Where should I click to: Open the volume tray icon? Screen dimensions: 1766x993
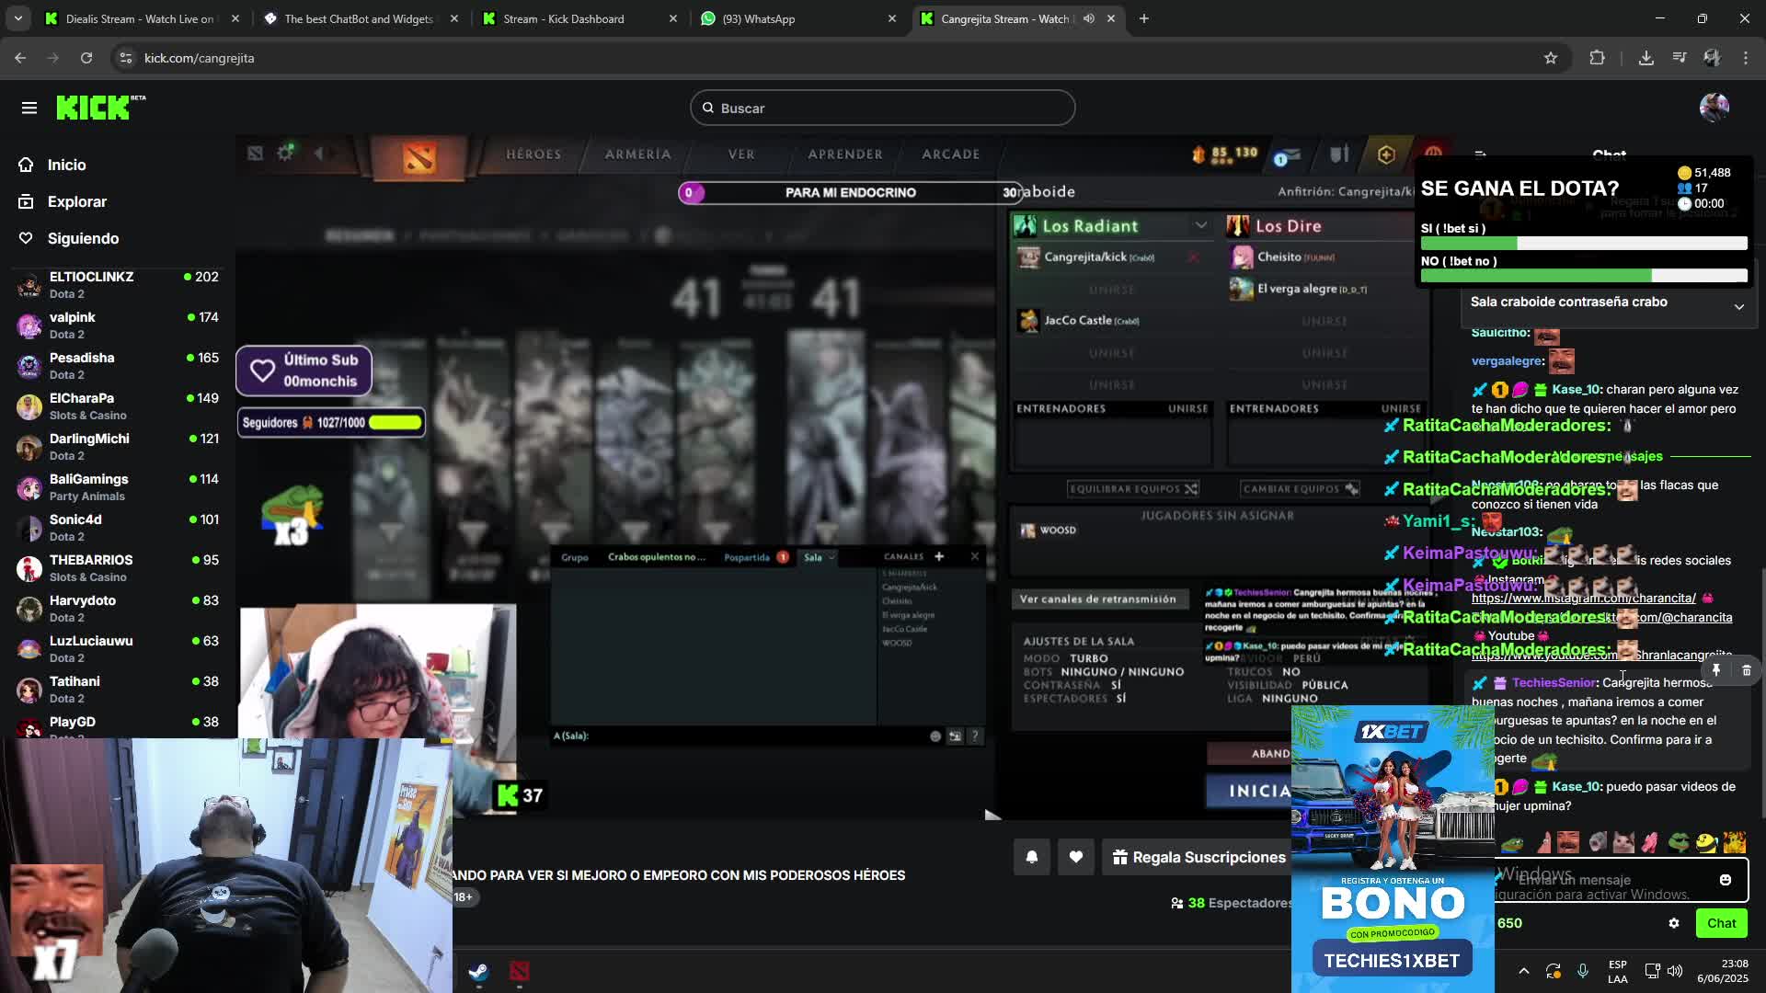coord(1675,971)
